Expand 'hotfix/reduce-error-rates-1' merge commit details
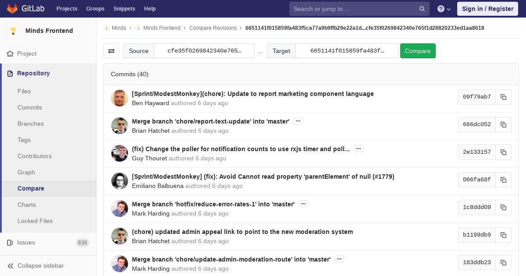Screen dimensions: 526x276 (303, 204)
